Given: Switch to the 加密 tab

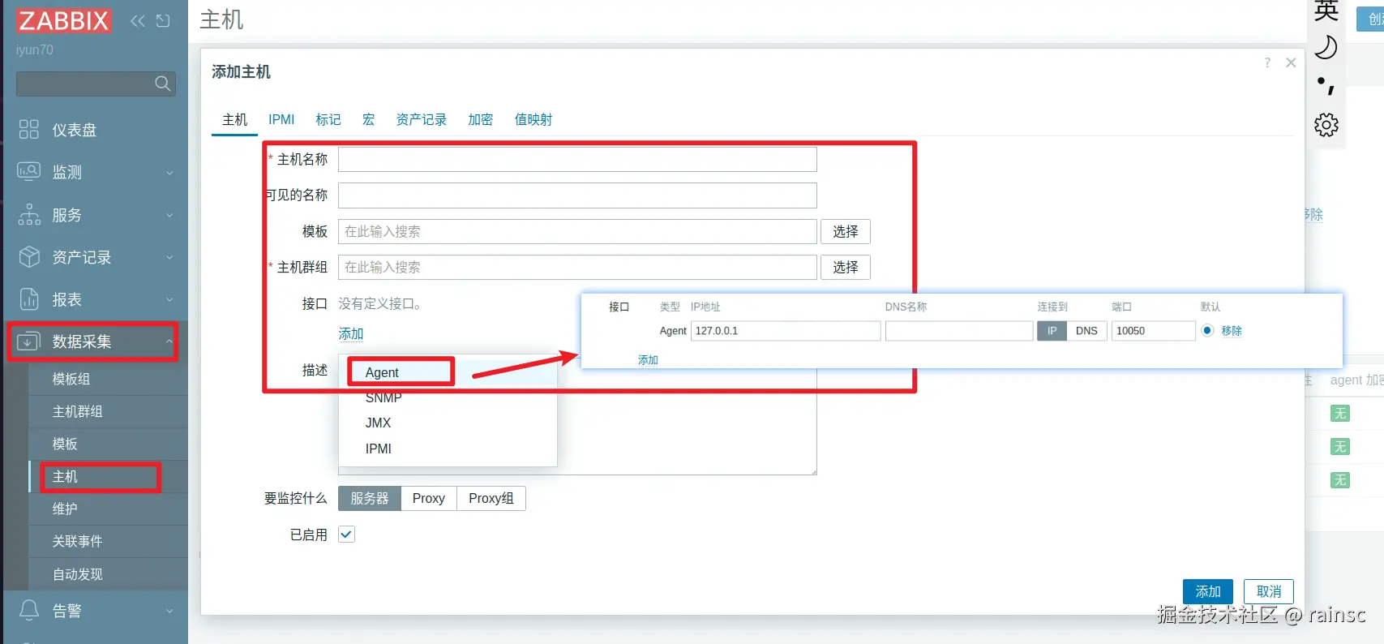Looking at the screenshot, I should click(x=481, y=119).
